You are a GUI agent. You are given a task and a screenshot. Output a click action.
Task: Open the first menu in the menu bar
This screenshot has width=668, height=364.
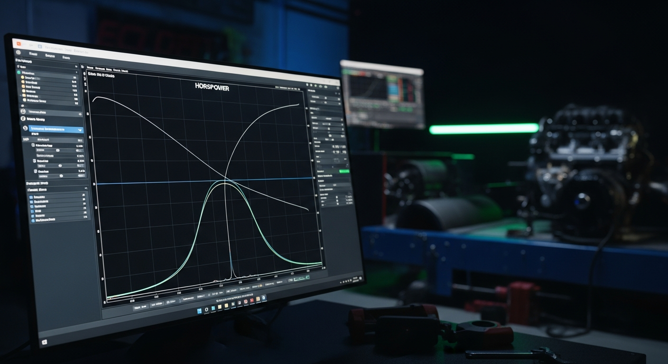coord(33,55)
